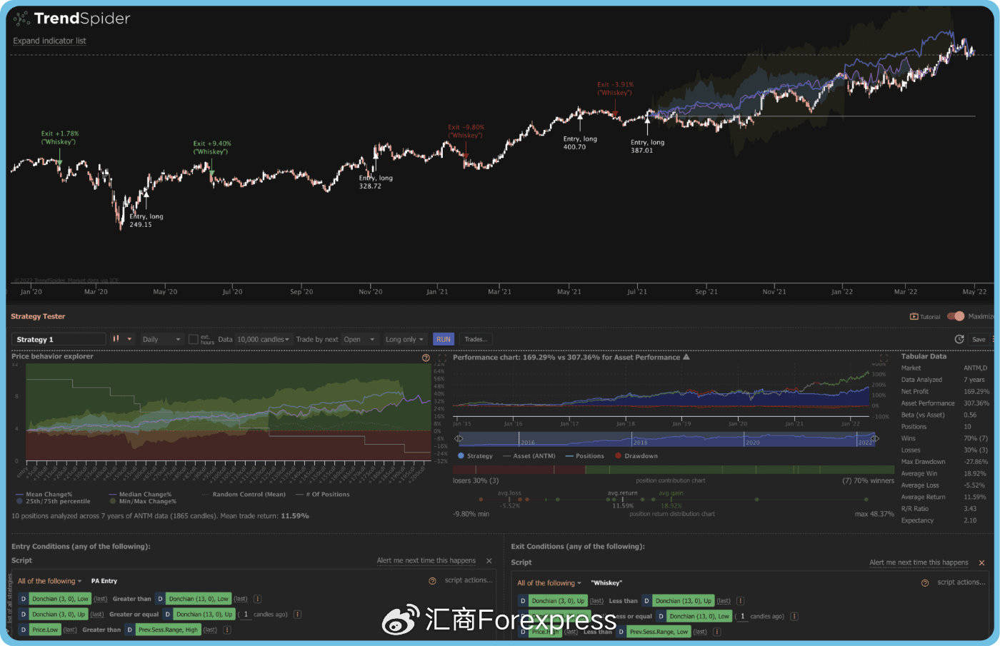
Task: Toggle Strategy series in performance legend
Action: click(x=475, y=455)
